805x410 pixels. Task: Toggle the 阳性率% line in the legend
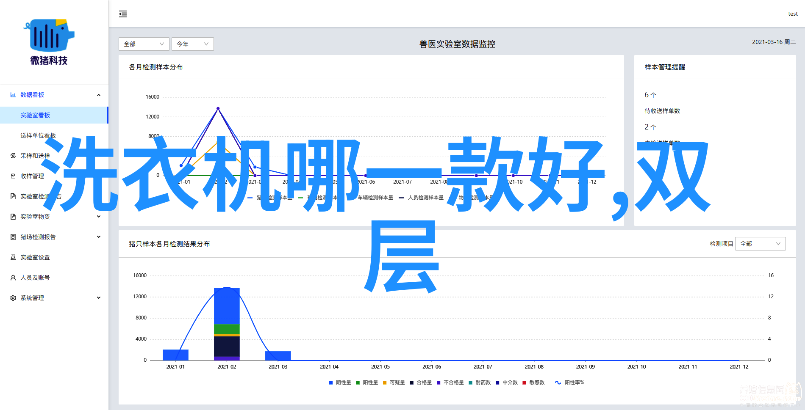pos(569,382)
